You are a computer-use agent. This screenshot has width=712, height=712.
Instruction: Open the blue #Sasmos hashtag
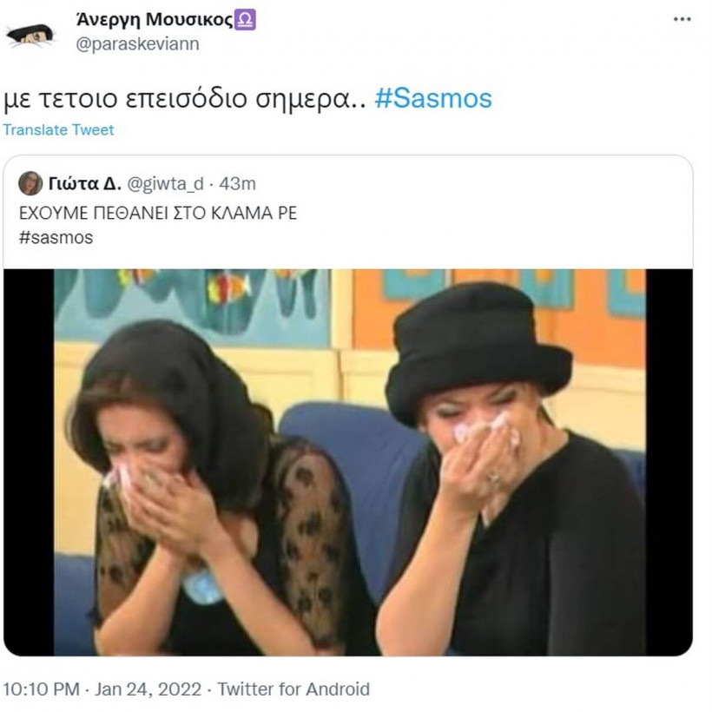tap(433, 97)
